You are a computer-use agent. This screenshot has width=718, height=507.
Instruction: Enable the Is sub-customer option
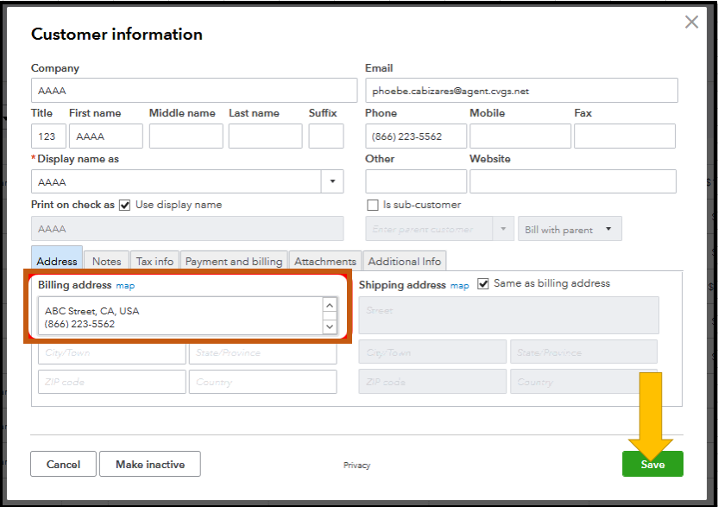pyautogui.click(x=373, y=205)
